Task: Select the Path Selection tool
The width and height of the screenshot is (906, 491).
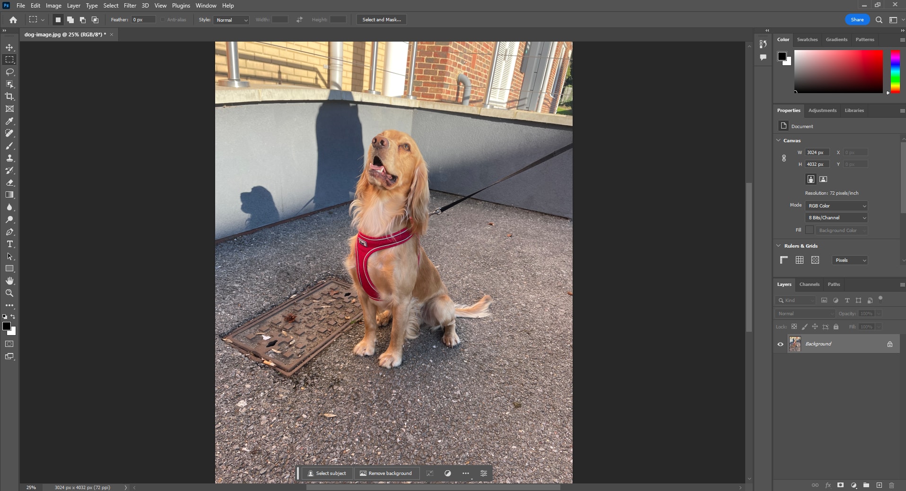Action: pos(9,256)
